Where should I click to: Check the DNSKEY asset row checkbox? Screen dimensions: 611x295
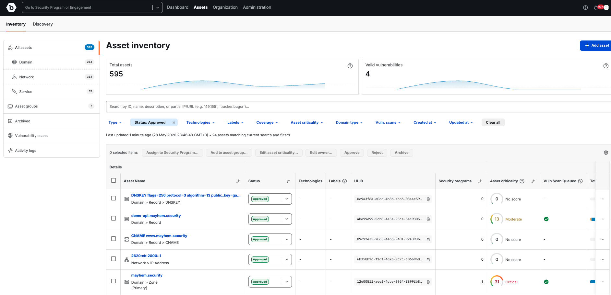coord(114,198)
